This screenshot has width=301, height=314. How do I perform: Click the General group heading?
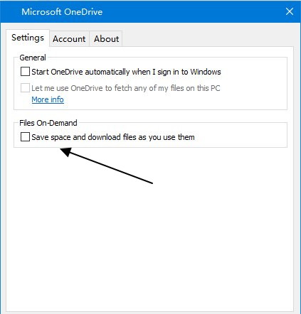[x=33, y=58]
